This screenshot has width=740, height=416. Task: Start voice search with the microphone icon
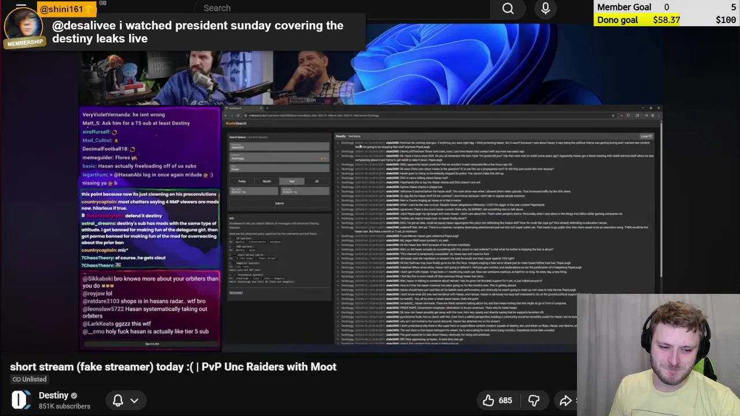545,8
